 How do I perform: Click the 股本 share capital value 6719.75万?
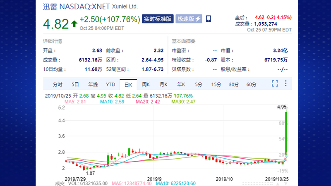pos(276,60)
